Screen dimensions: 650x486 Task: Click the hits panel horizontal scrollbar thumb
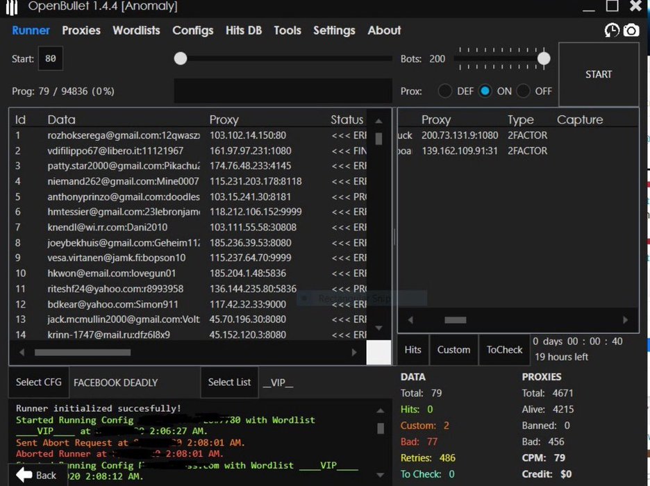[455, 320]
